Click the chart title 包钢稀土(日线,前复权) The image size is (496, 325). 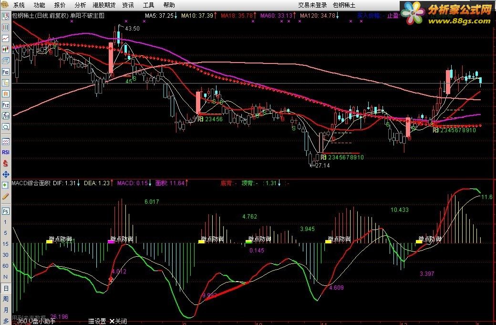[40, 15]
